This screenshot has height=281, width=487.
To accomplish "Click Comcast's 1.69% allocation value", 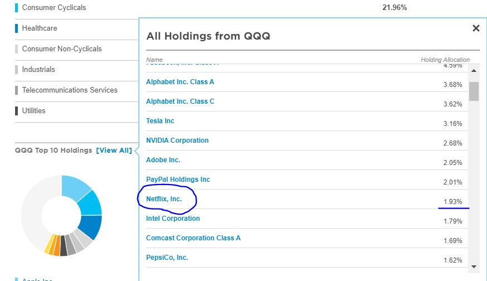I will (452, 241).
